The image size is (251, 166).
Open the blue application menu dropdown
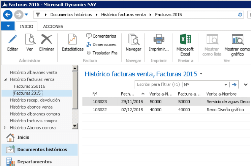click(x=8, y=26)
